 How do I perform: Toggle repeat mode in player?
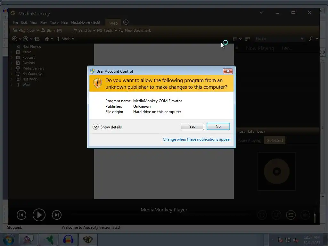tap(262, 215)
